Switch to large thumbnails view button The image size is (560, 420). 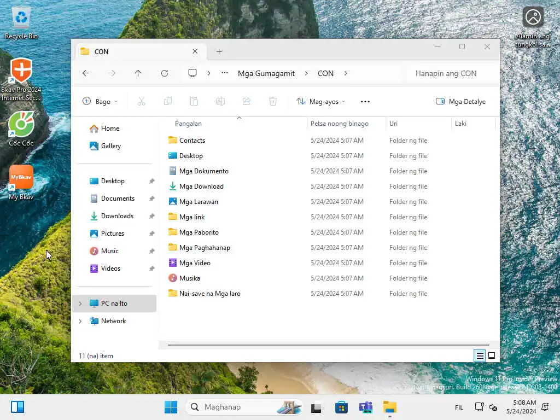[x=492, y=355]
